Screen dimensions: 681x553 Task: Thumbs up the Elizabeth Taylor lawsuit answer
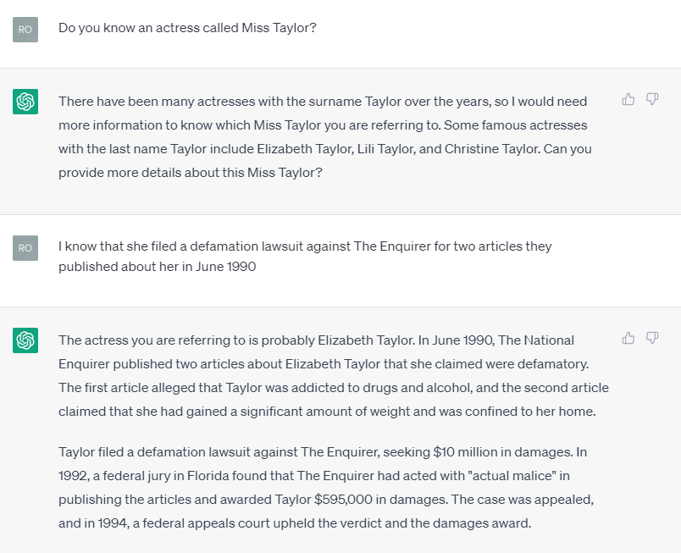628,338
